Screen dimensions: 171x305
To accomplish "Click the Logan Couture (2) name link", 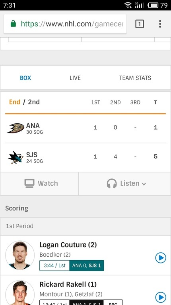I will coord(68,245).
